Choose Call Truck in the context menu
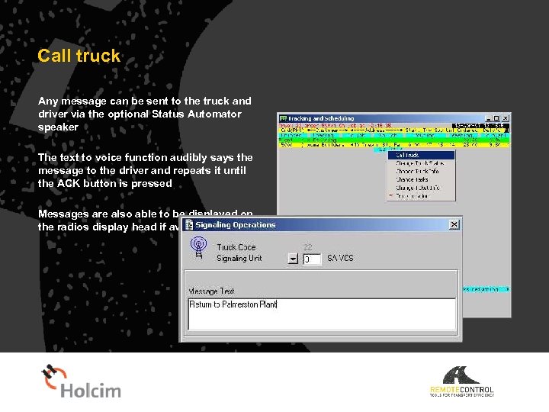The width and height of the screenshot is (549, 412). point(421,155)
